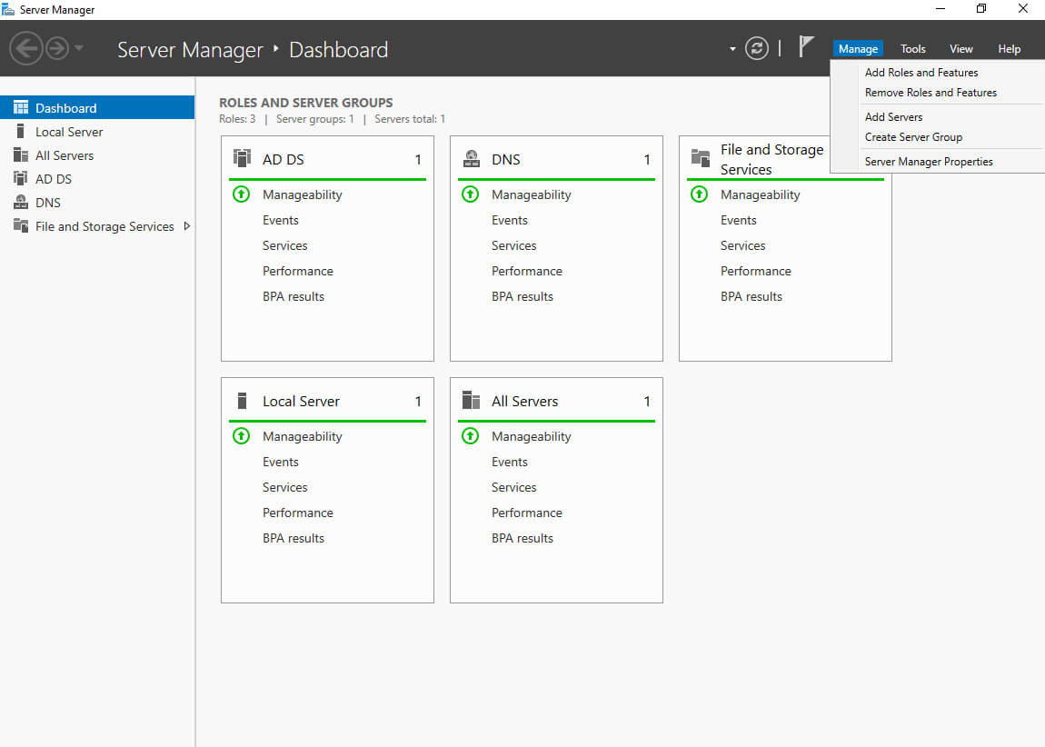The width and height of the screenshot is (1045, 747).
Task: Refresh the Server Manager dashboard
Action: tap(756, 49)
